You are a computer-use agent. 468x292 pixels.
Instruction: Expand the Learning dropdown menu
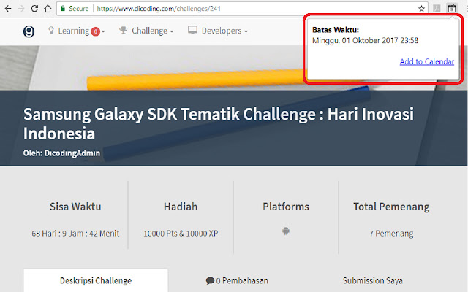point(77,31)
